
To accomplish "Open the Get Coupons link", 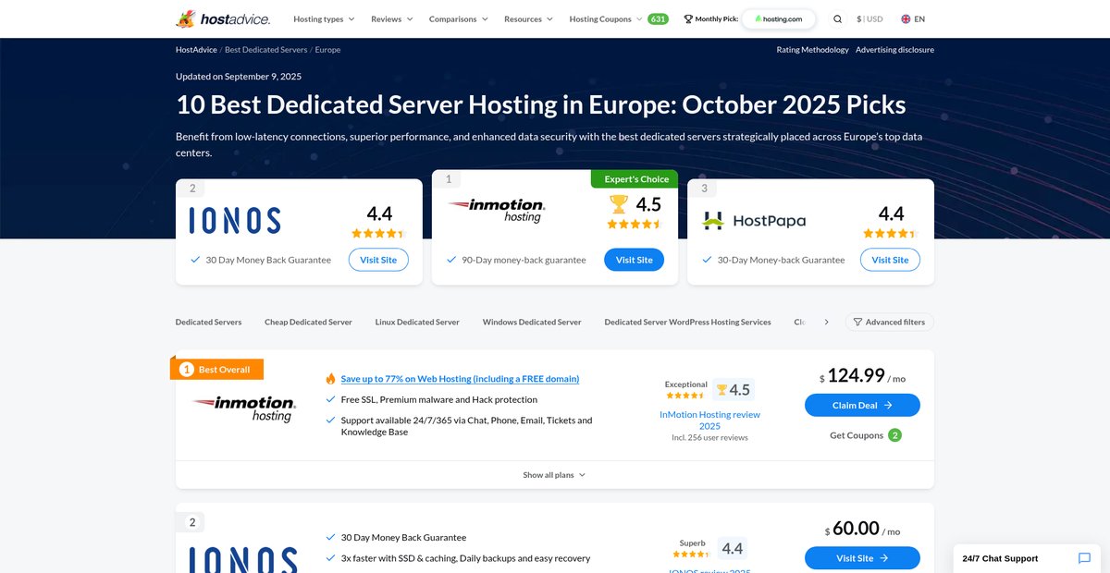I will [x=857, y=435].
